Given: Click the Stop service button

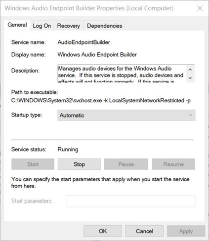Looking at the screenshot, I should pyautogui.click(x=79, y=164).
